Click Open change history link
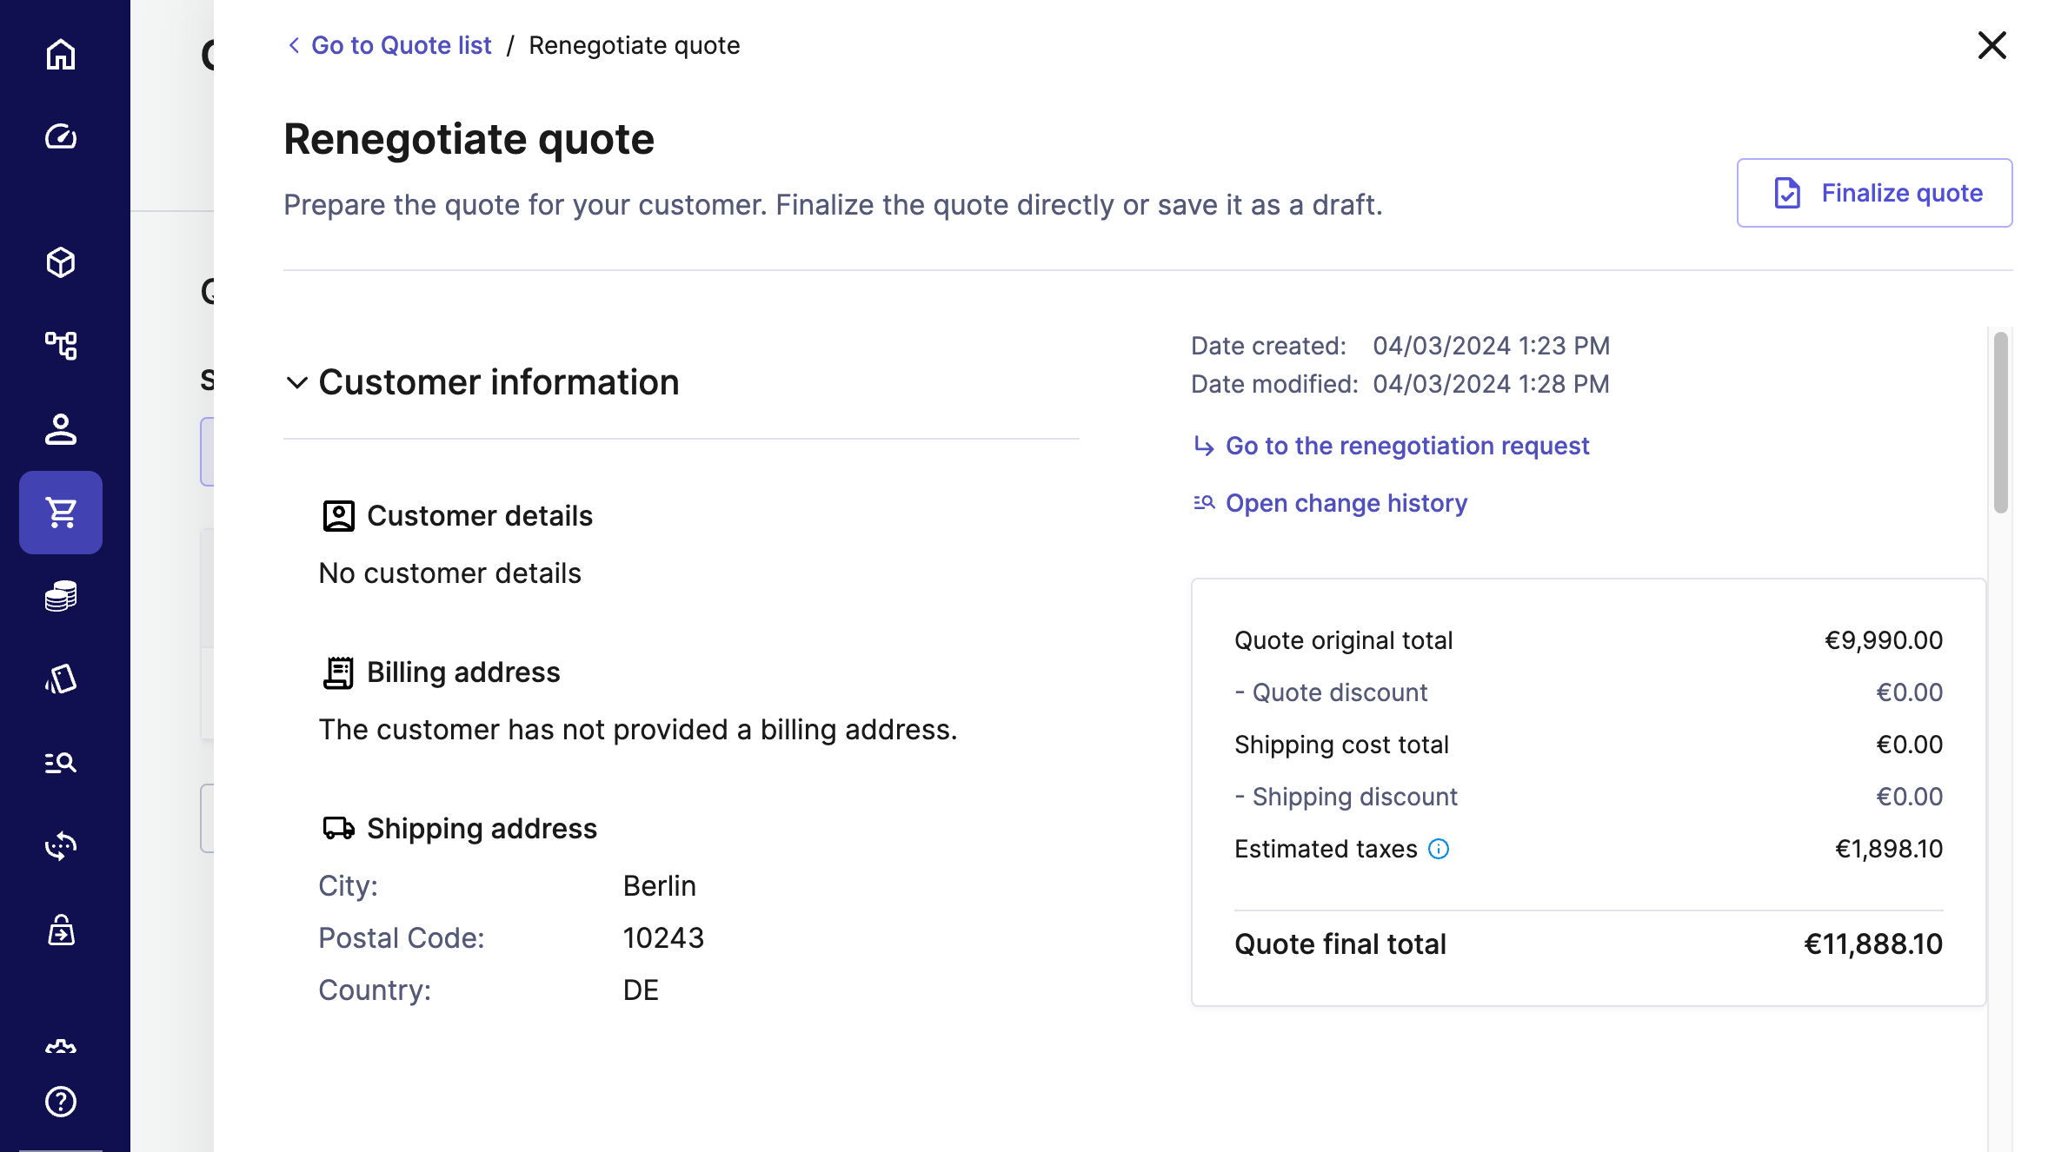Viewport: 2048px width, 1152px height. tap(1346, 503)
